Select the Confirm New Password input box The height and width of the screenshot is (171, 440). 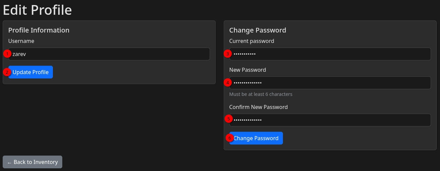click(330, 120)
